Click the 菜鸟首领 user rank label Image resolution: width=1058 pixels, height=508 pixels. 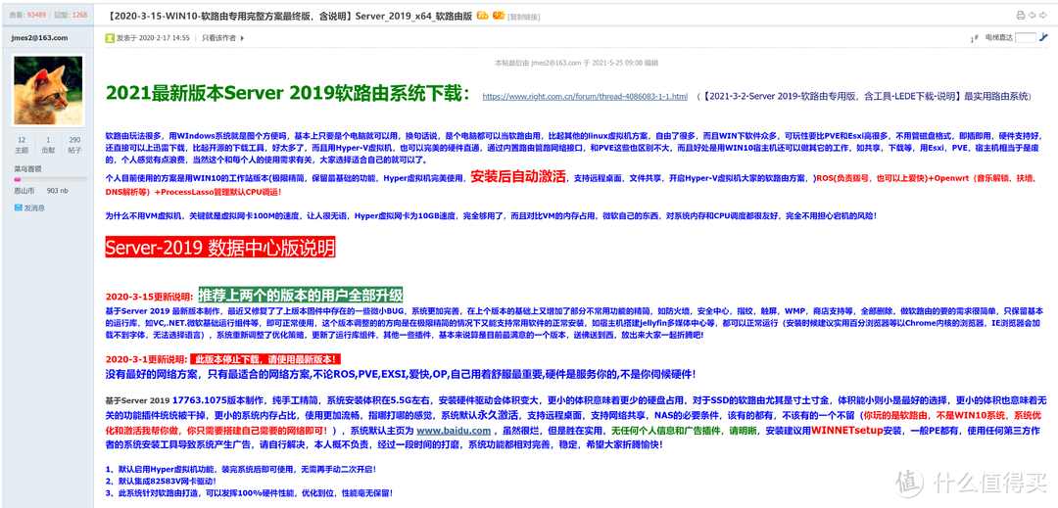27,169
